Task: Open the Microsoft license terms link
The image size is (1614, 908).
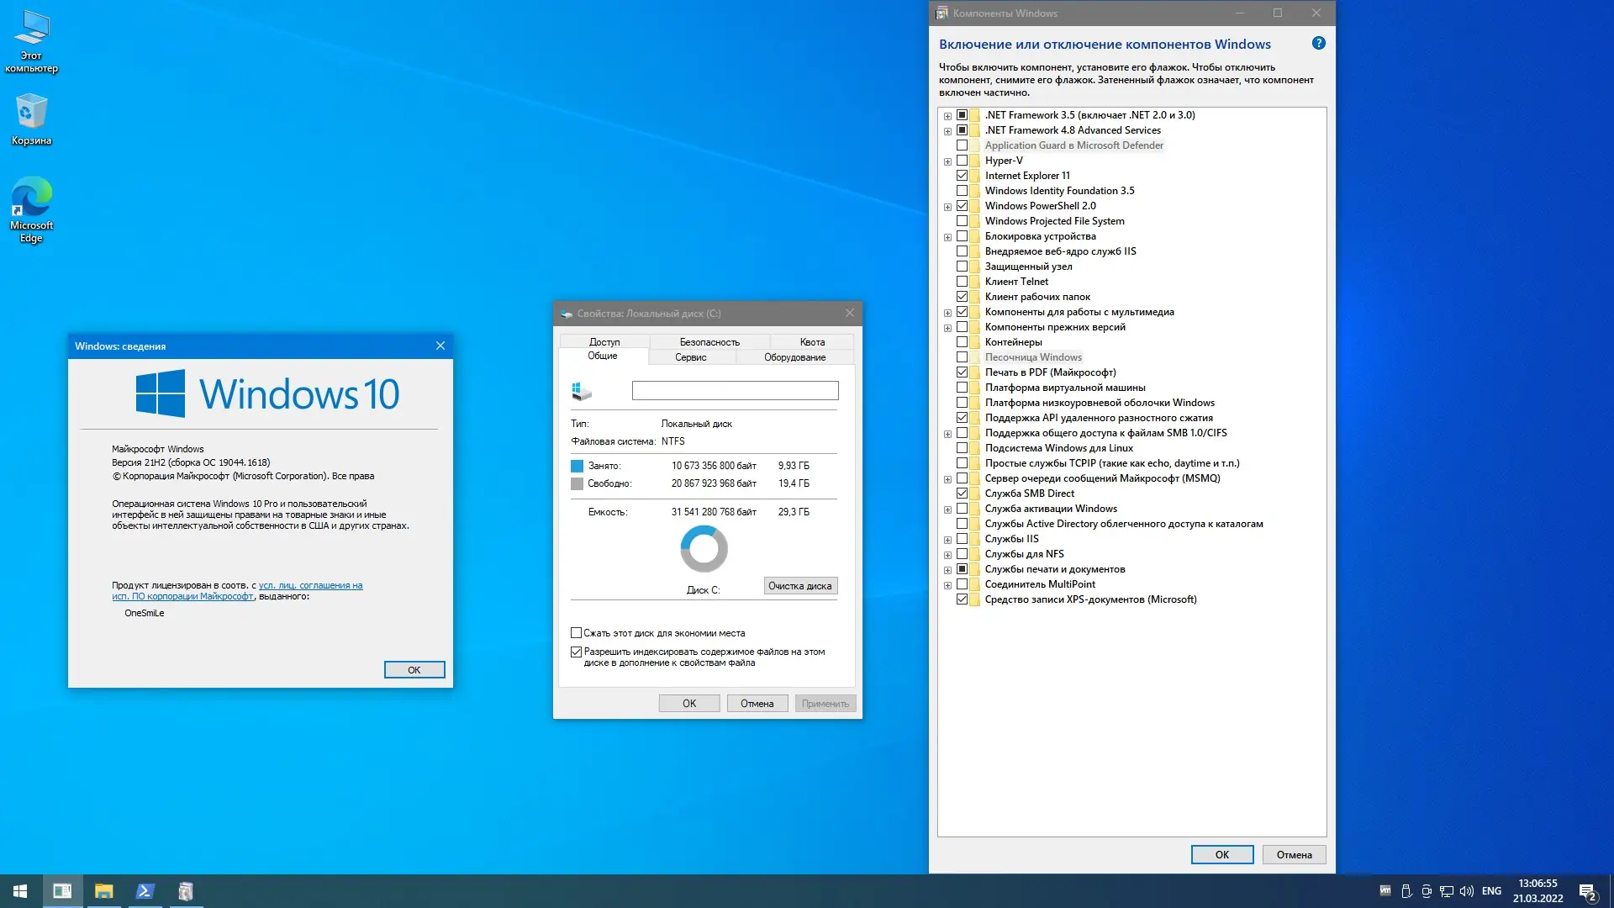Action: (310, 585)
